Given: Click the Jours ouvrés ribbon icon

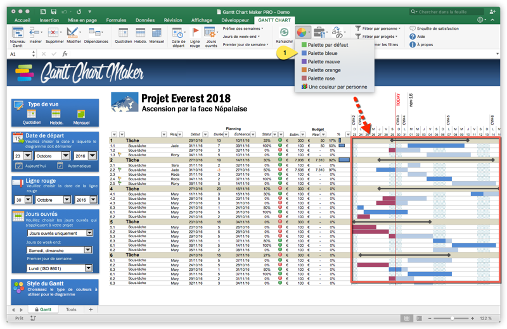Looking at the screenshot, I should point(210,33).
